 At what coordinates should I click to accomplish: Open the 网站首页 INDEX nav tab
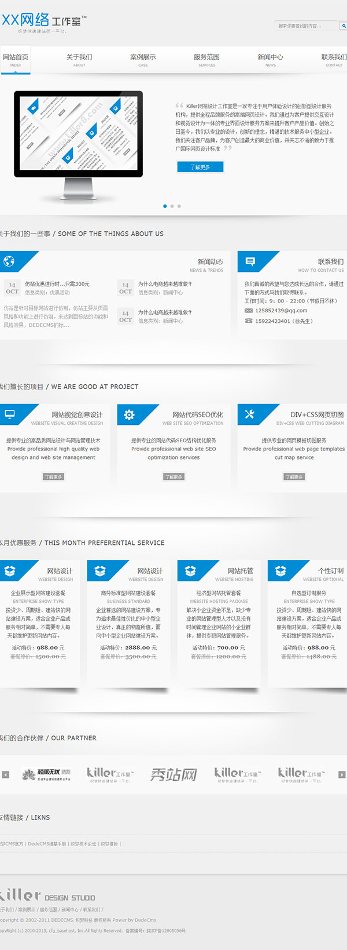[x=16, y=60]
